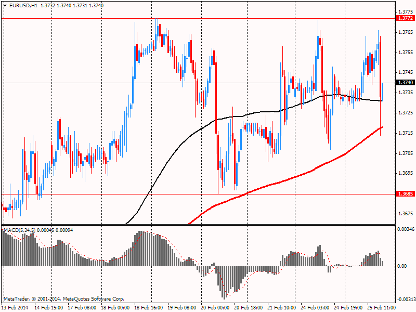The height and width of the screenshot is (312, 416).
Task: Click the MetaQuotes Software Corp. copyright text
Action: point(94,299)
